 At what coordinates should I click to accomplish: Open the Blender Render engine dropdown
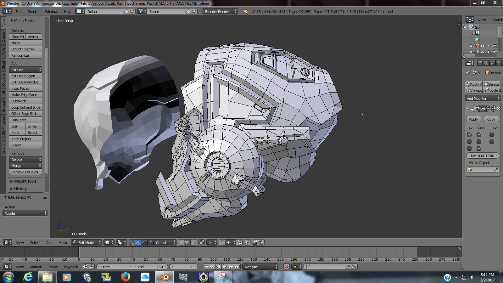(x=220, y=11)
